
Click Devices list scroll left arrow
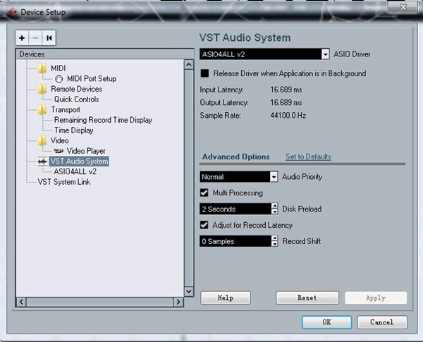point(22,302)
